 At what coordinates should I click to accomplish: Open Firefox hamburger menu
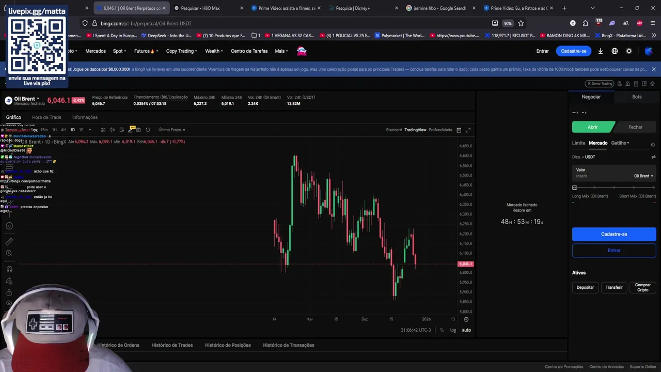(653, 23)
